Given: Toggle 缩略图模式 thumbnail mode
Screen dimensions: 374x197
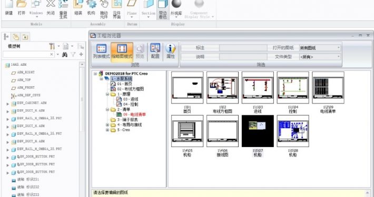Looking at the screenshot, I should coord(122,51).
